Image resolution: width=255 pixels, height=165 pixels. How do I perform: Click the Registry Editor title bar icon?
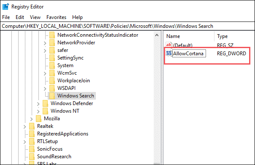click(5, 7)
